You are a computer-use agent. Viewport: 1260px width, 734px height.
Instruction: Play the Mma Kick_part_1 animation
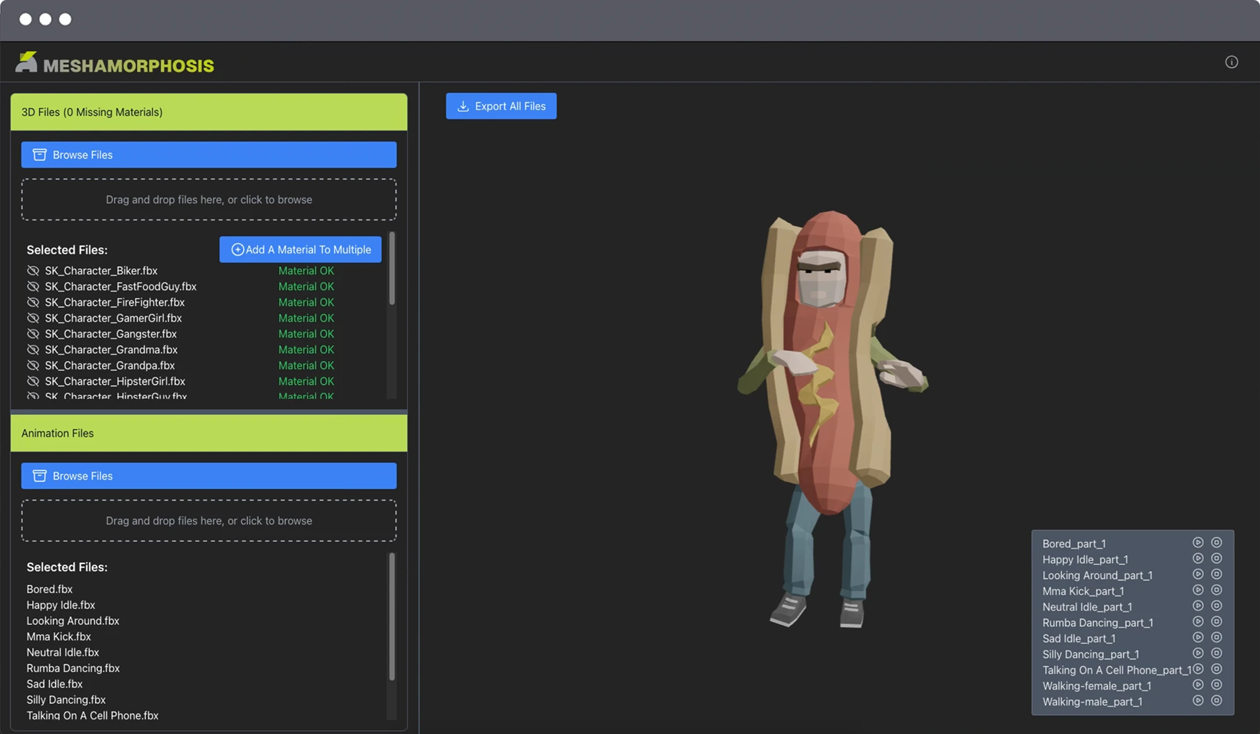[1198, 590]
